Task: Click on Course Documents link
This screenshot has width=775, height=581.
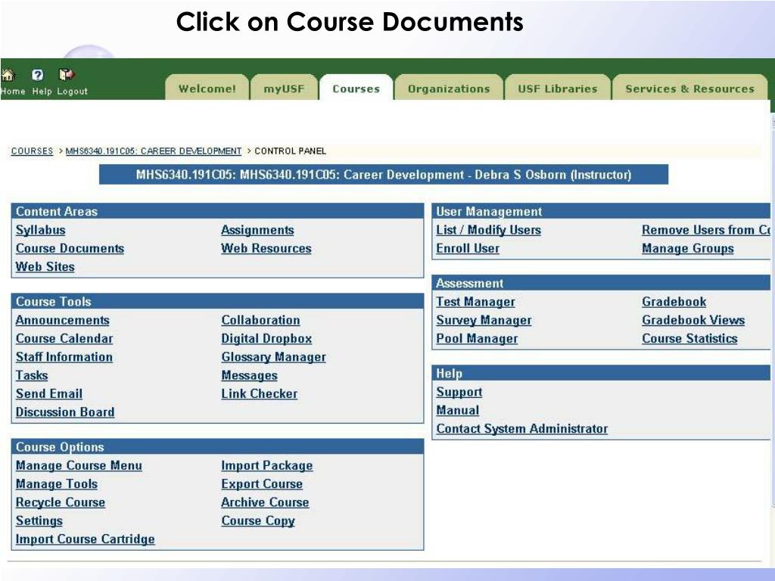Action: click(x=70, y=248)
